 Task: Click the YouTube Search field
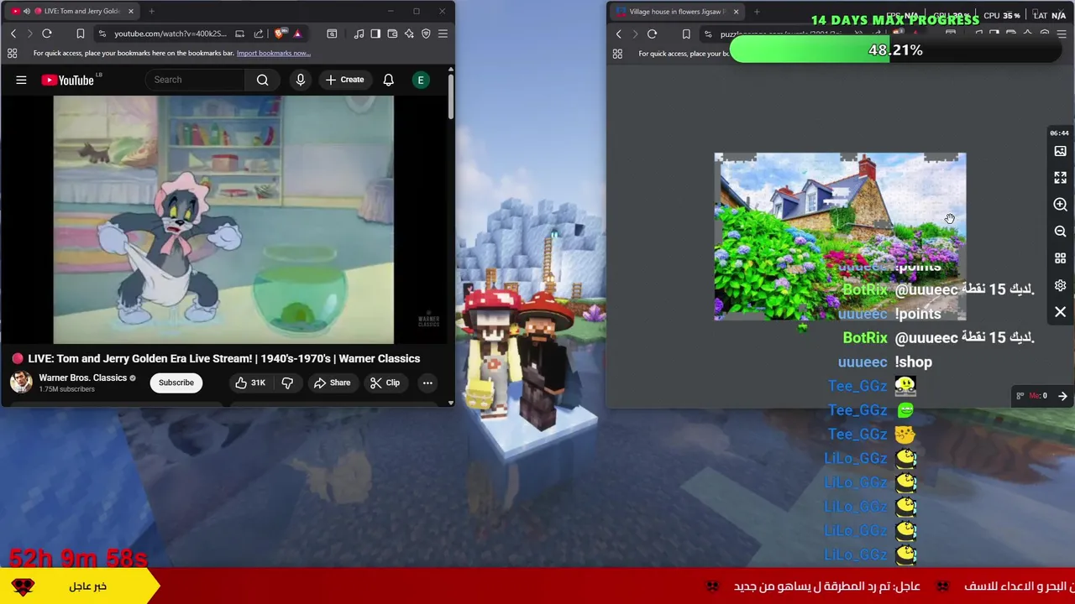[x=197, y=80]
